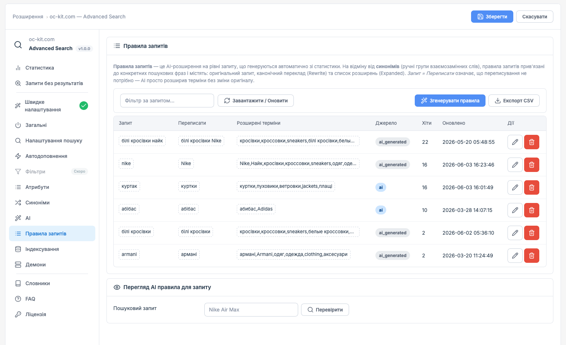
Task: Click the trash icon for armani row
Action: point(532,256)
